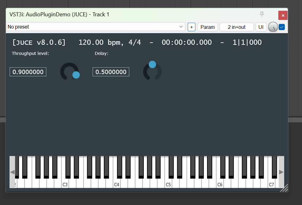Open the Param menu button
The image size is (302, 205).
coord(208,27)
